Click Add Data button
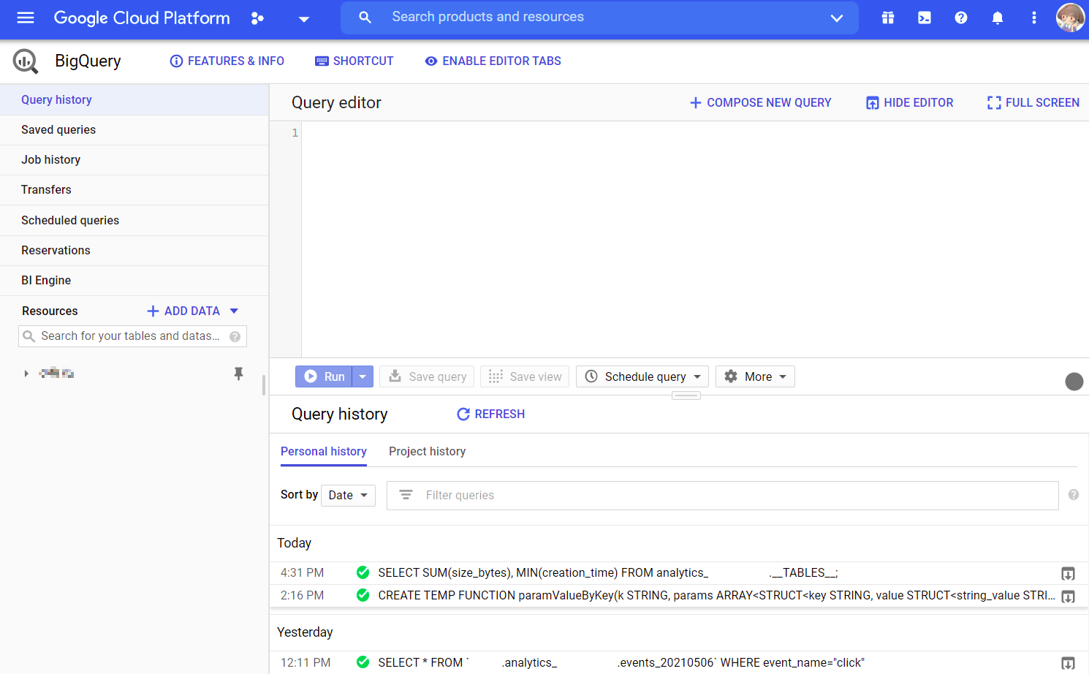This screenshot has width=1089, height=674. (183, 311)
